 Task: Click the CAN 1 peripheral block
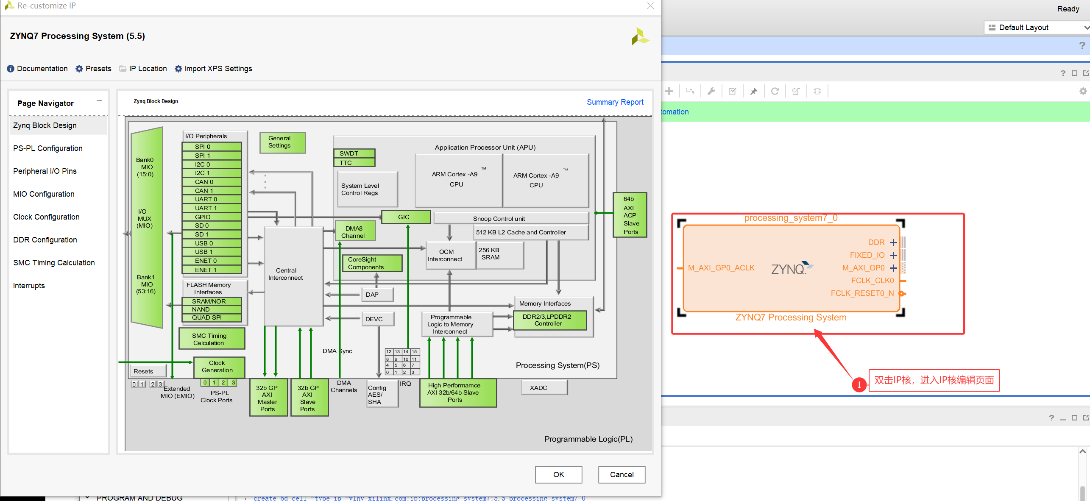click(212, 191)
